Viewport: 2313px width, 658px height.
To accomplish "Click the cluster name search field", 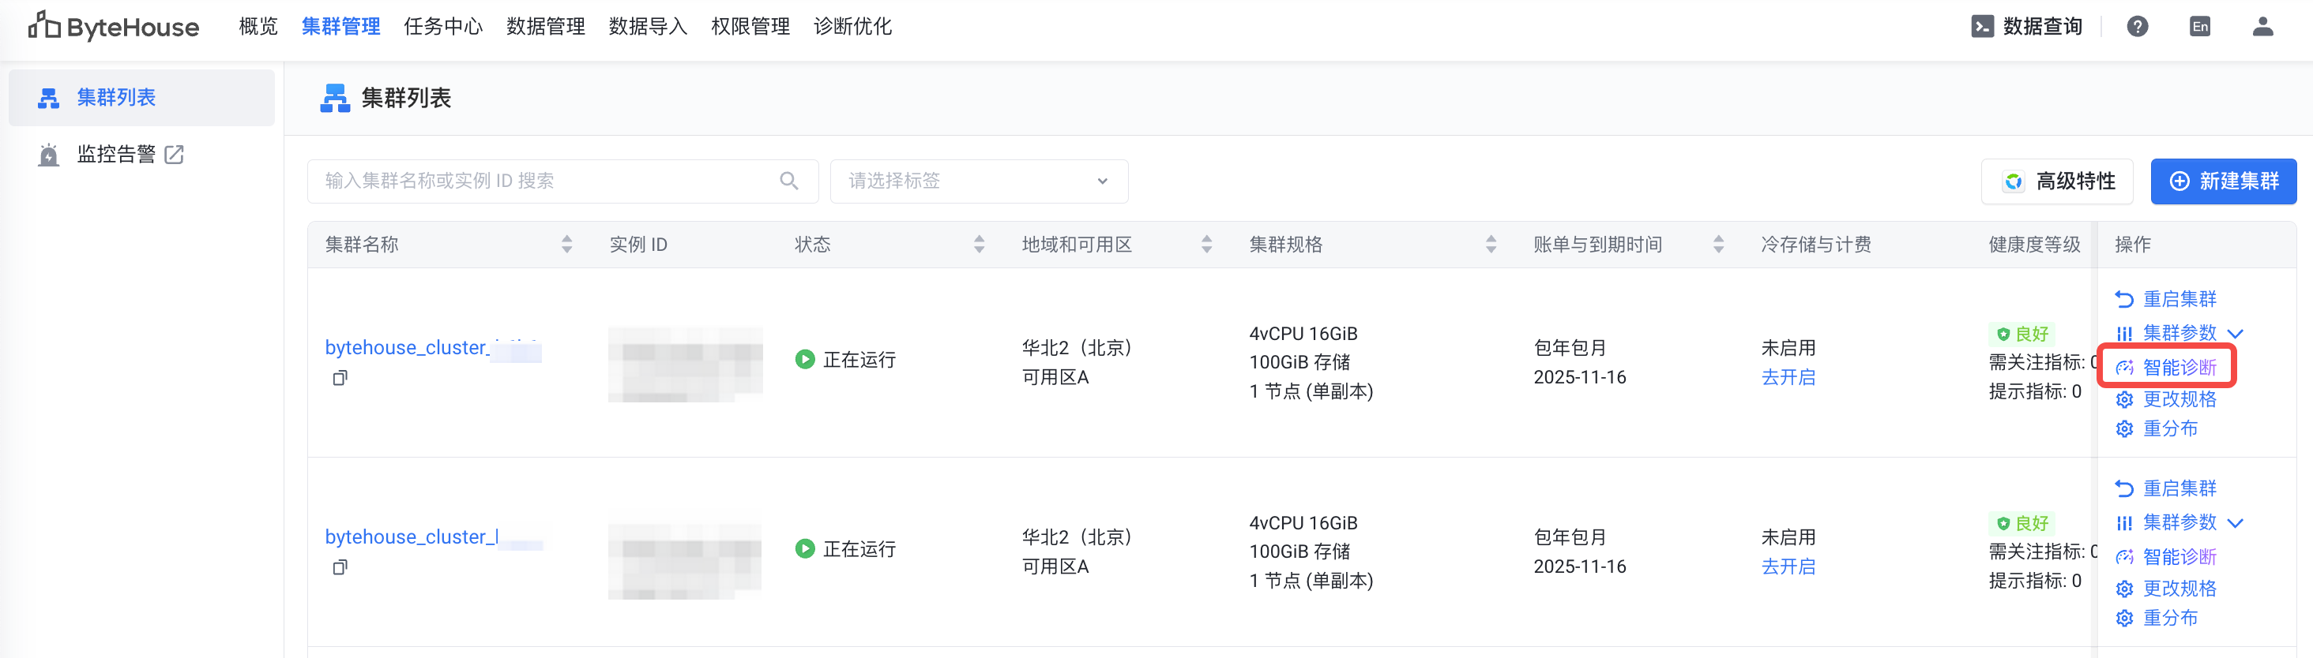I will pos(547,181).
